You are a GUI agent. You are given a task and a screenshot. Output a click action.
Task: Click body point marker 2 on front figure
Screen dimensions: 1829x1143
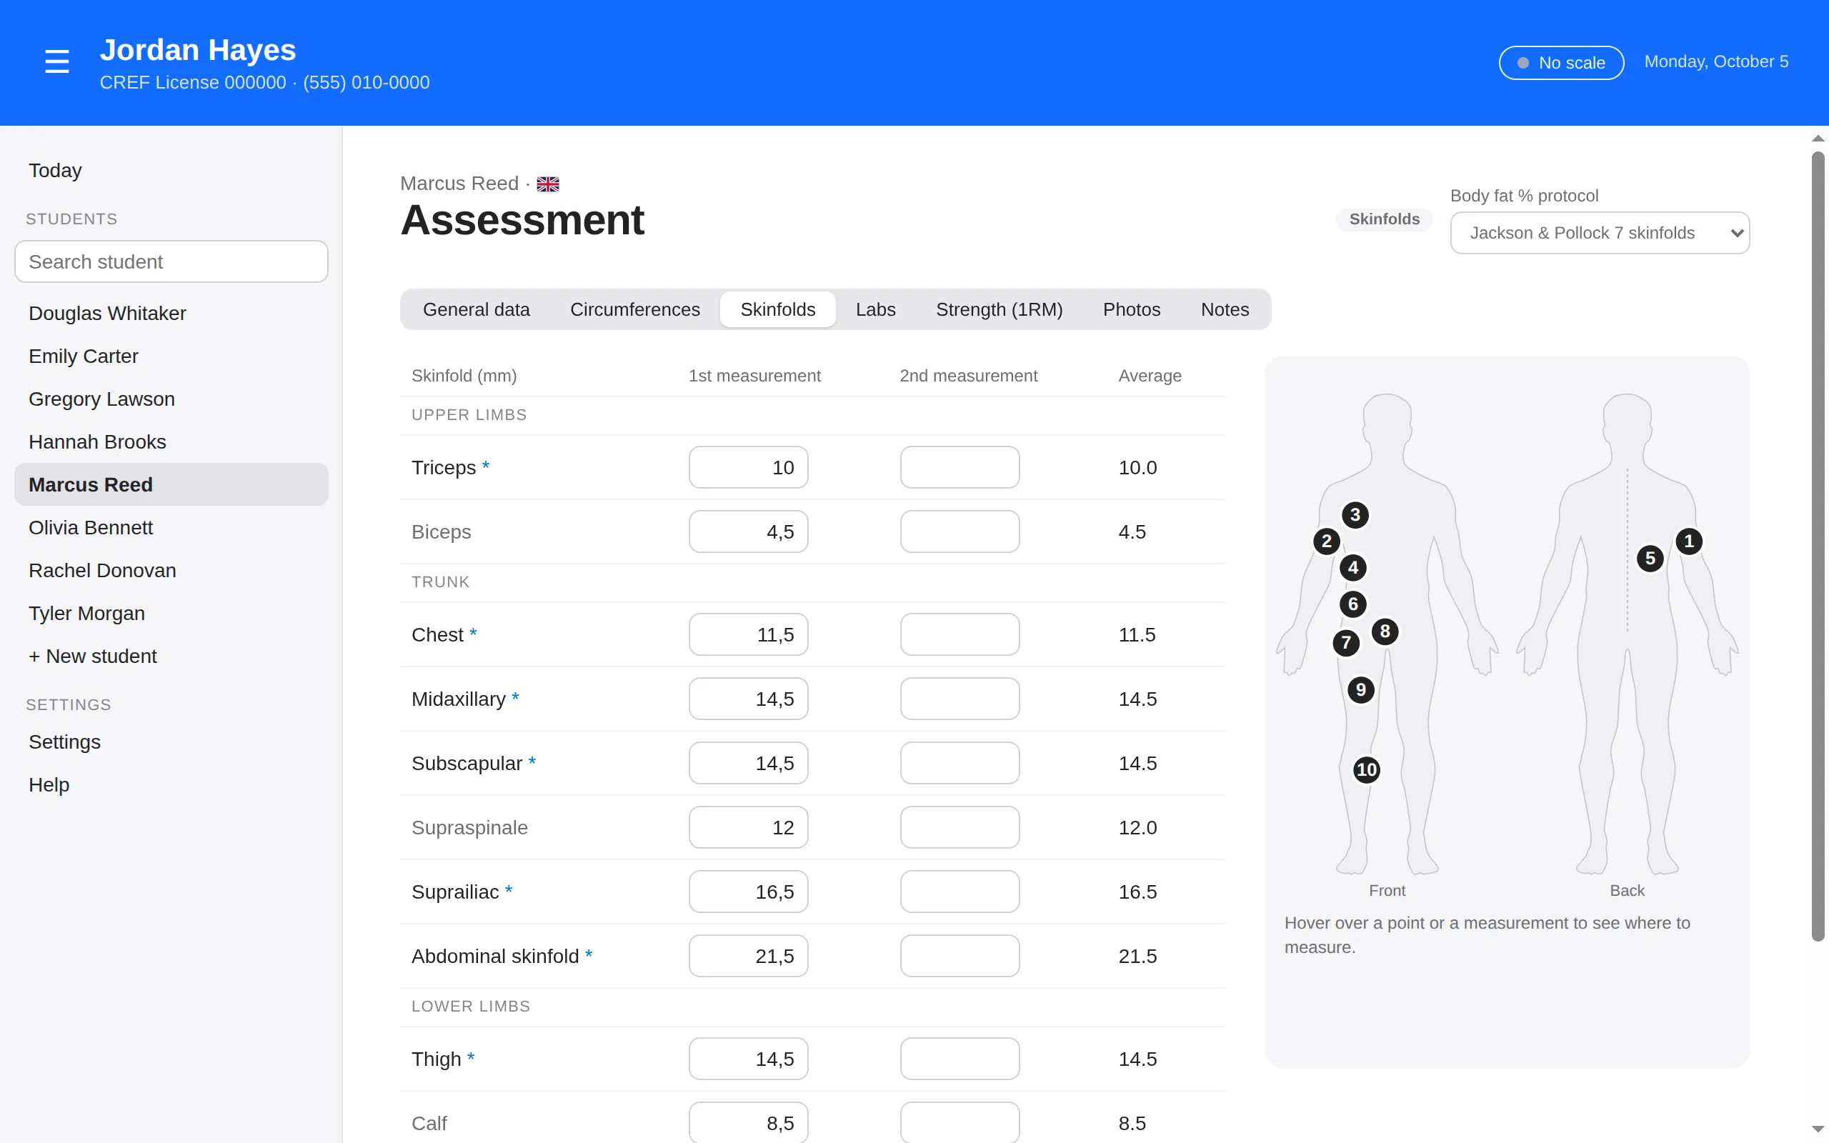click(x=1327, y=541)
